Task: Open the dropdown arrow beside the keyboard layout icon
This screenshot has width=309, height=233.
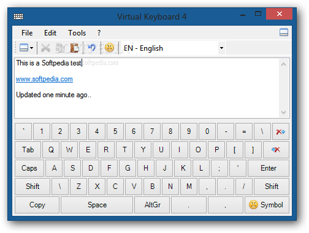Action: (x=31, y=48)
